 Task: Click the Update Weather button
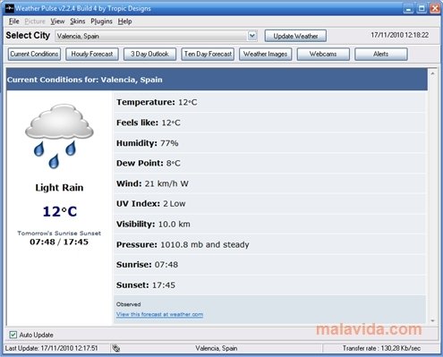click(295, 36)
